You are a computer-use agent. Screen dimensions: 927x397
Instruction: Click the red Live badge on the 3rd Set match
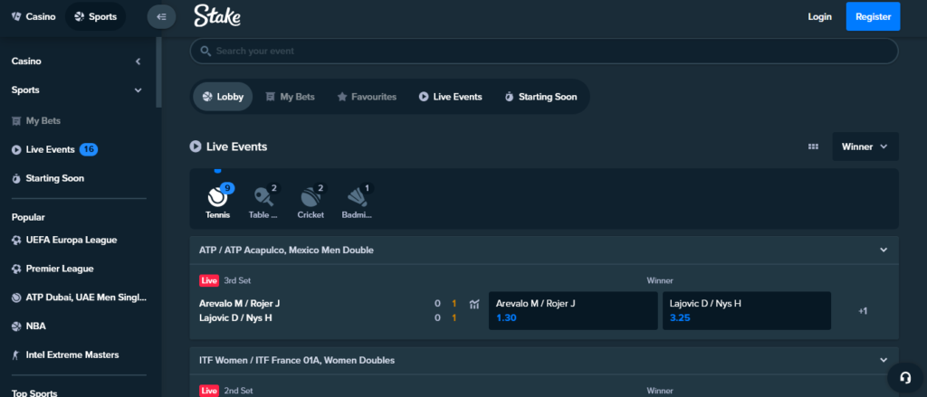point(209,280)
